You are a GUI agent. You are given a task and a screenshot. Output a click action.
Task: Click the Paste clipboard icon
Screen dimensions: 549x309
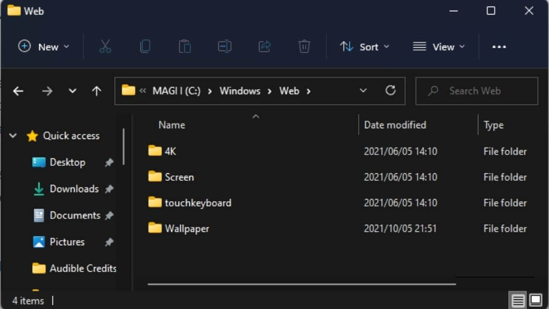184,46
